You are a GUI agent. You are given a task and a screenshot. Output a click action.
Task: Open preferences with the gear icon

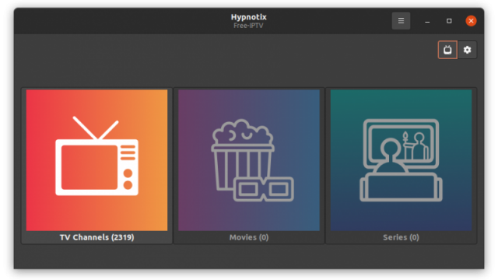467,50
